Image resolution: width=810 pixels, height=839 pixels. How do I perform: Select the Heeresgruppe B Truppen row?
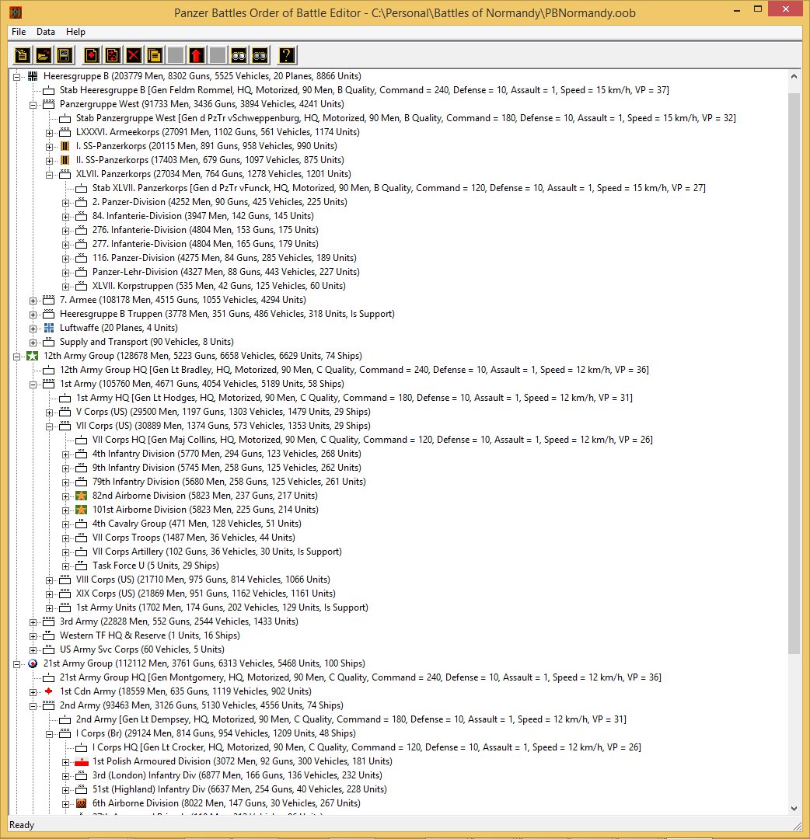coord(227,314)
